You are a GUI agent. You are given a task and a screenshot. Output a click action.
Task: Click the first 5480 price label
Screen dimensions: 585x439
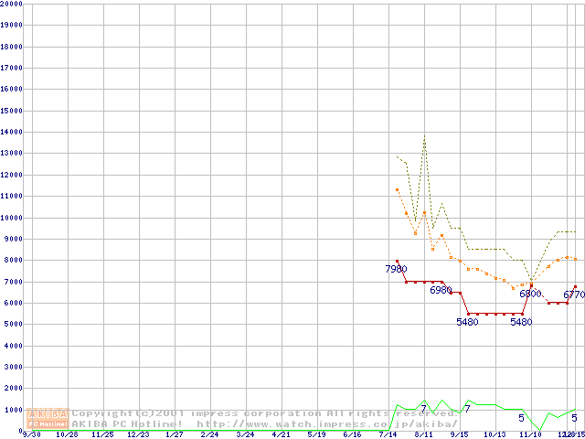[468, 322]
